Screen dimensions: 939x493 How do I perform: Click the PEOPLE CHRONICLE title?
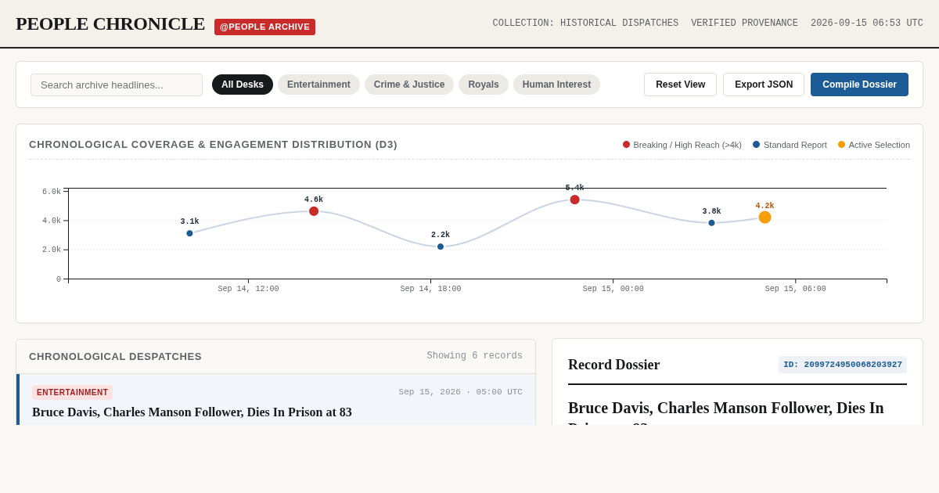click(110, 24)
